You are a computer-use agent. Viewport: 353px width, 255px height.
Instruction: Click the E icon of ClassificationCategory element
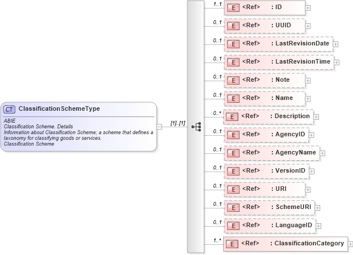click(x=232, y=244)
